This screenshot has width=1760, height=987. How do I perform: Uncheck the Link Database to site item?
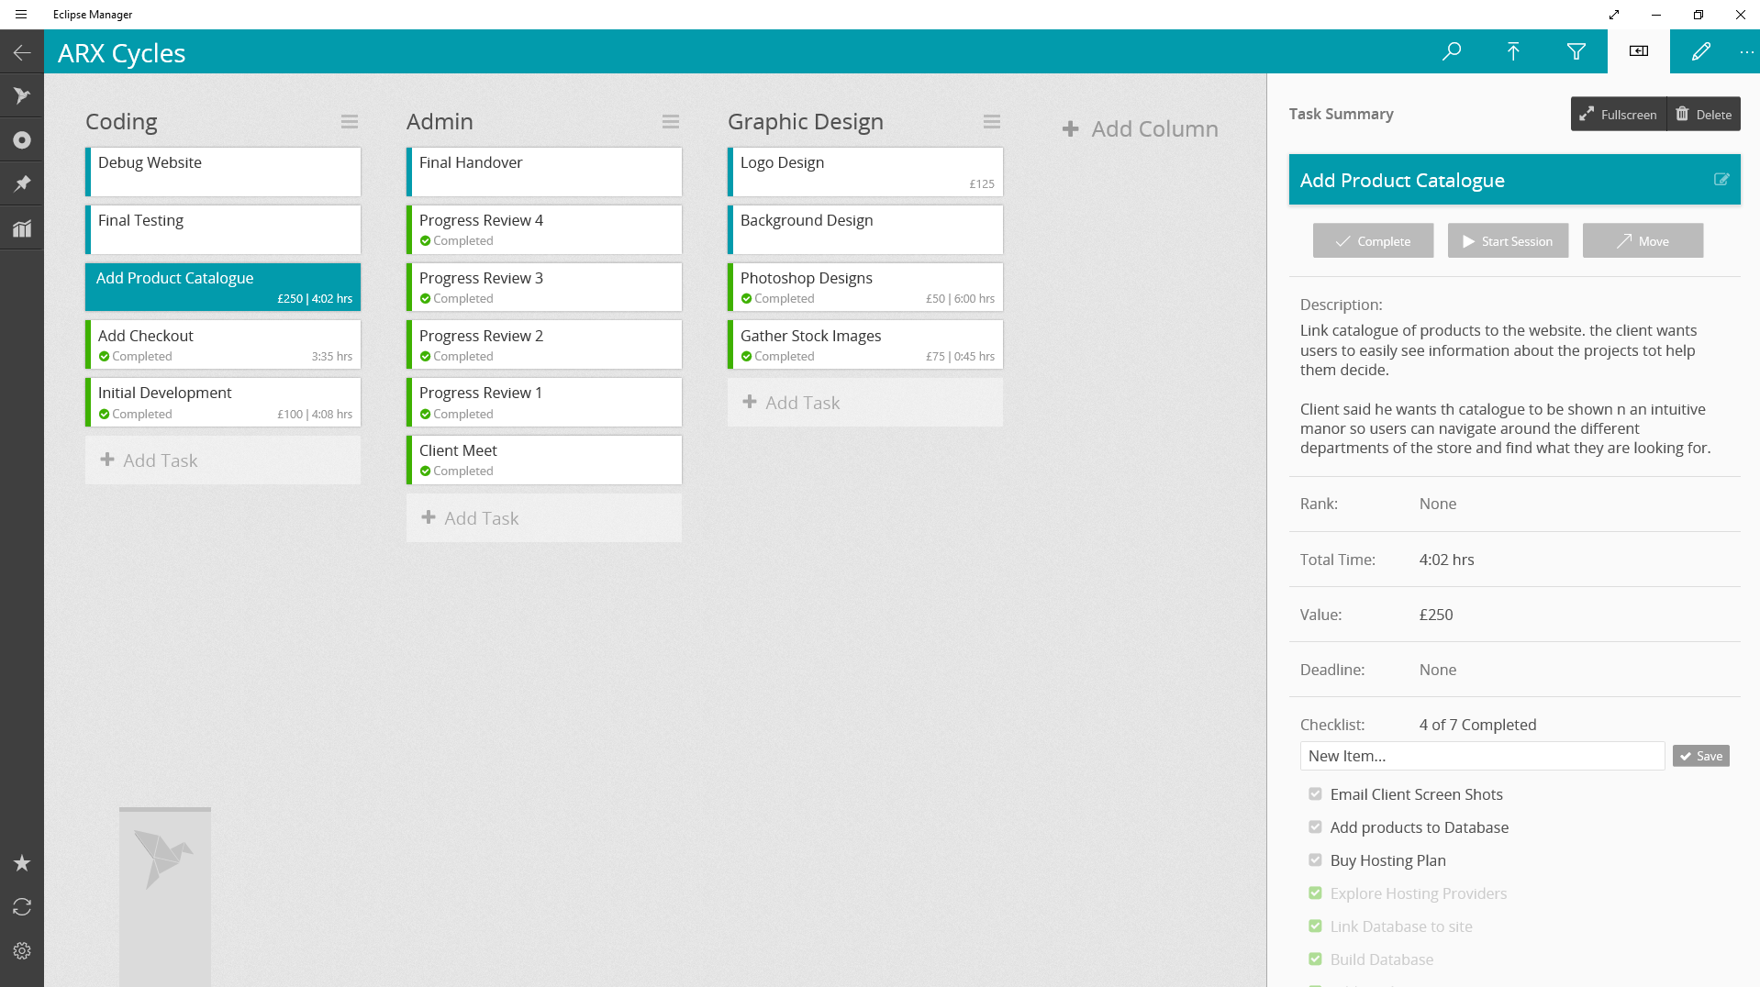1315,926
